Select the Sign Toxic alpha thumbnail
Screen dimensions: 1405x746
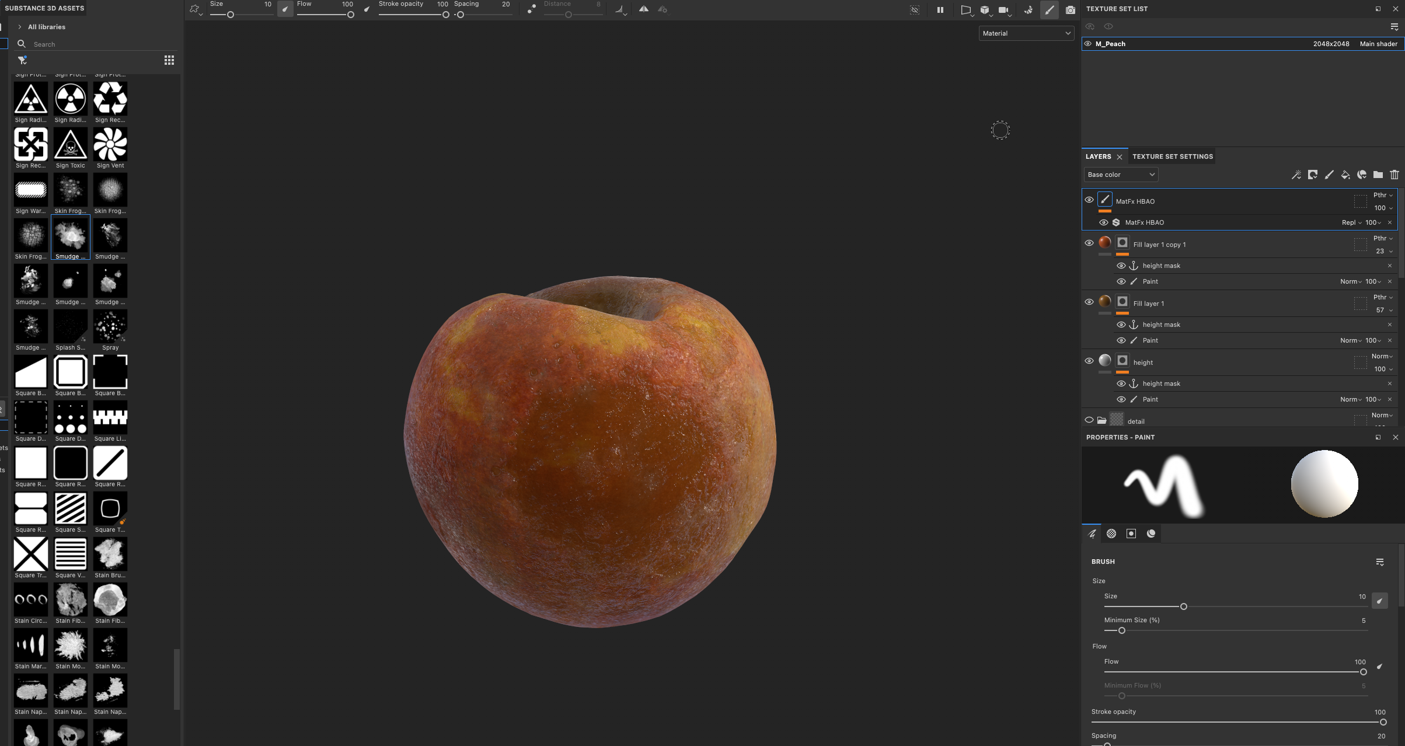[x=71, y=145]
